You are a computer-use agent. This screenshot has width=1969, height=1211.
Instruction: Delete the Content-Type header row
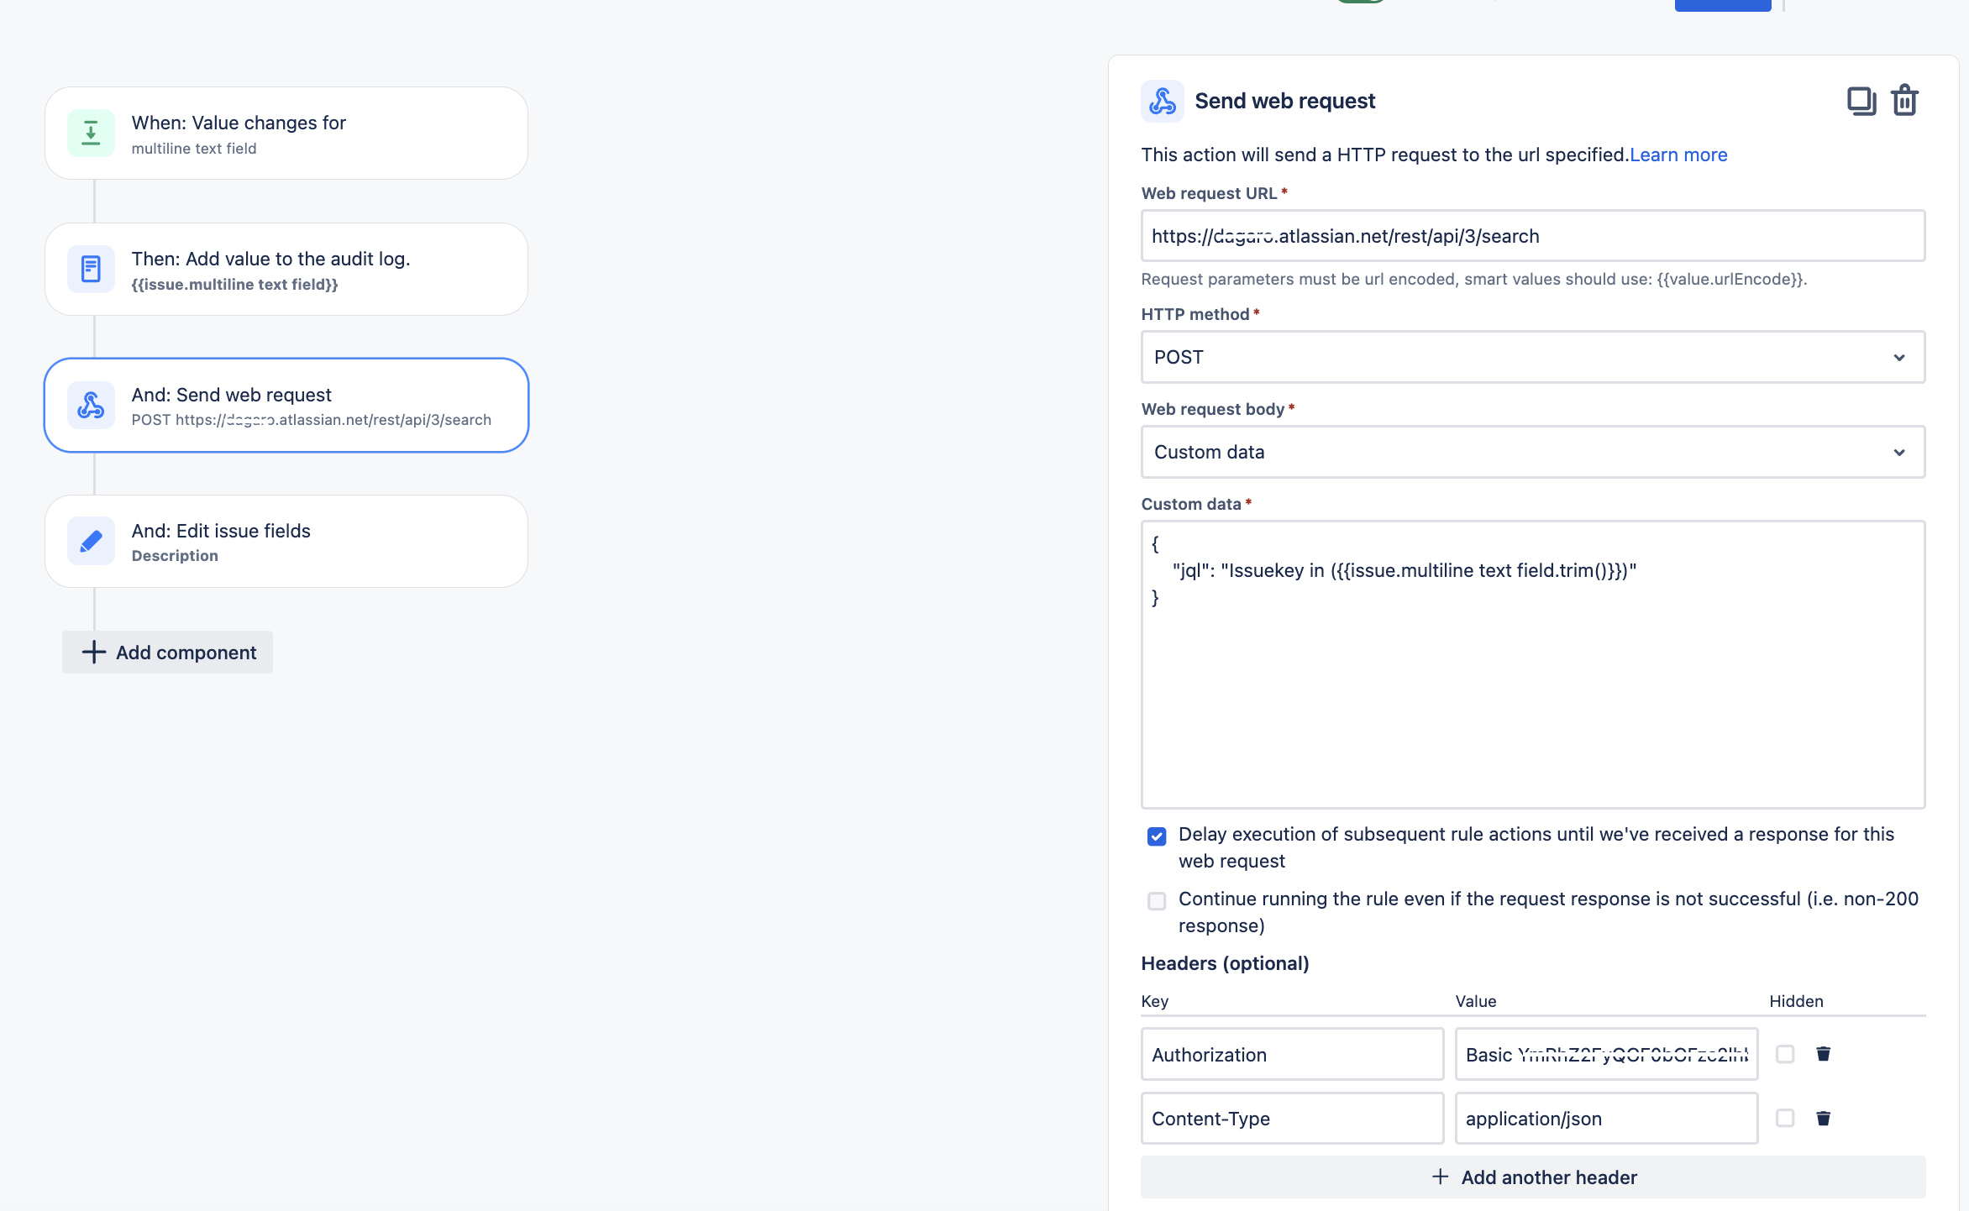[1823, 1118]
